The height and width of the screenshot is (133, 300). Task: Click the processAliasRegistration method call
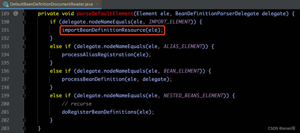[97, 55]
